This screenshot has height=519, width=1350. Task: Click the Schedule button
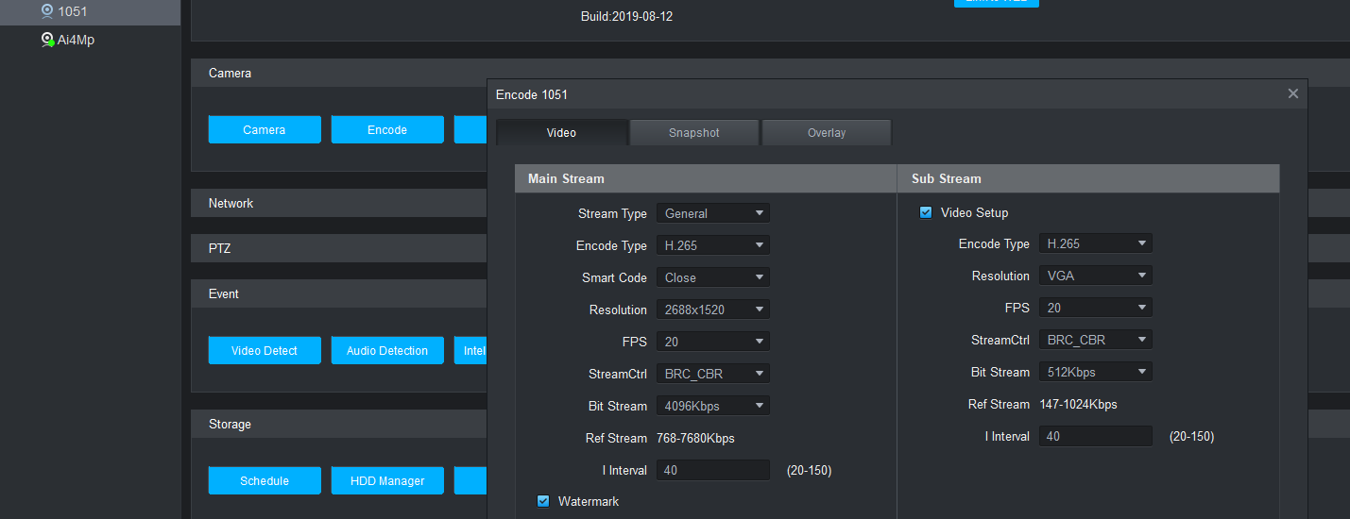click(x=265, y=481)
